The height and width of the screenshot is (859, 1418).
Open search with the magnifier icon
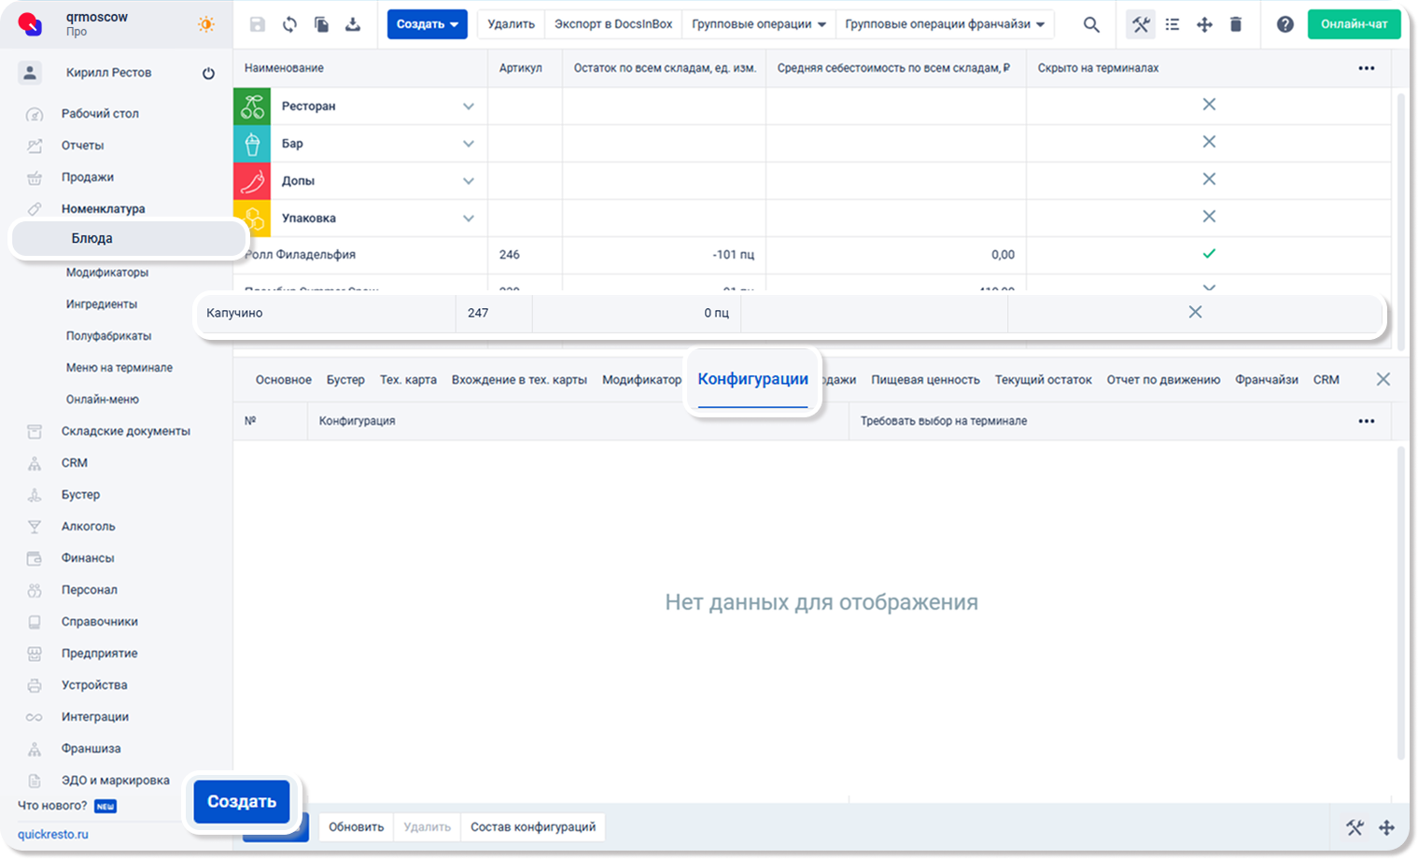[x=1091, y=24]
